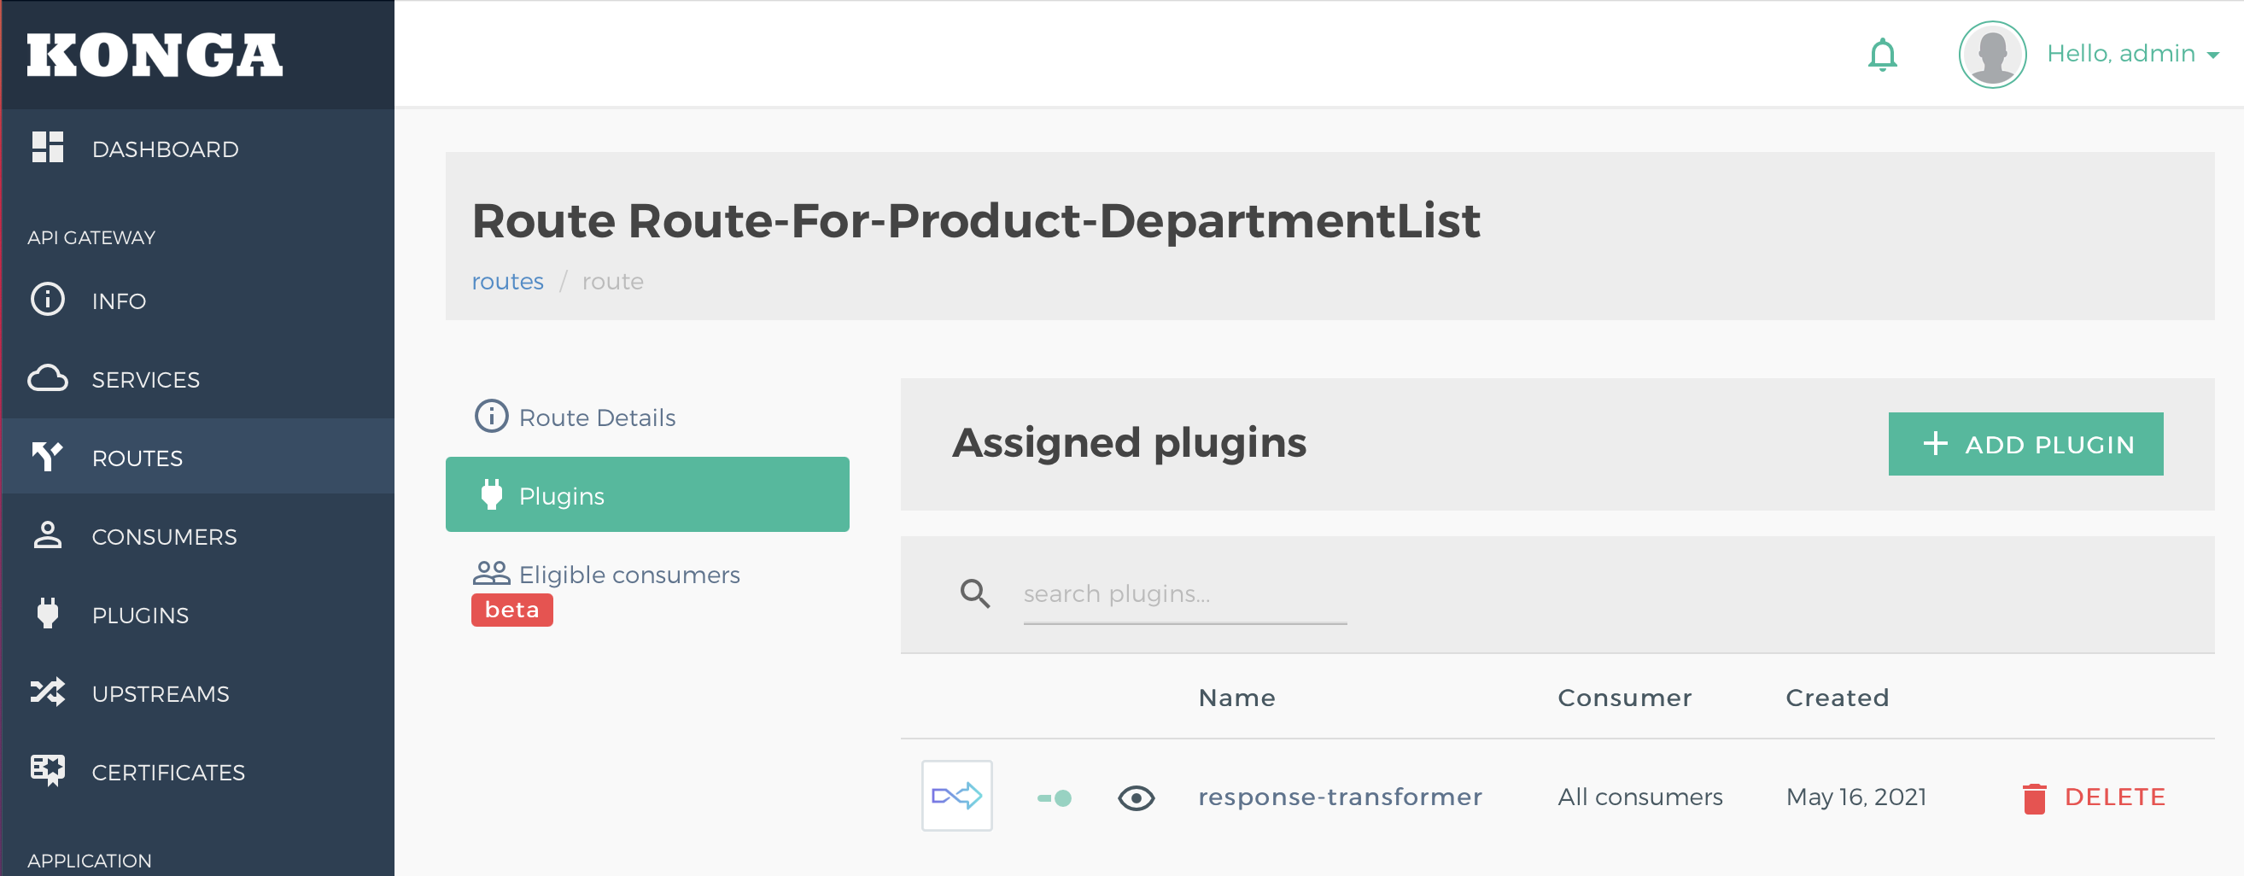2244x876 pixels.
Task: Open the admin avatar menu
Action: pos(1992,53)
